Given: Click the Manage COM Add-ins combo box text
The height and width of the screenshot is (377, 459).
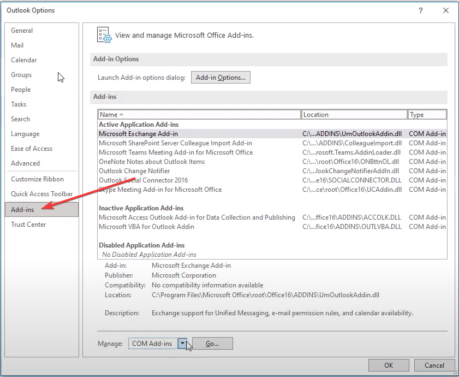Looking at the screenshot, I should (152, 344).
